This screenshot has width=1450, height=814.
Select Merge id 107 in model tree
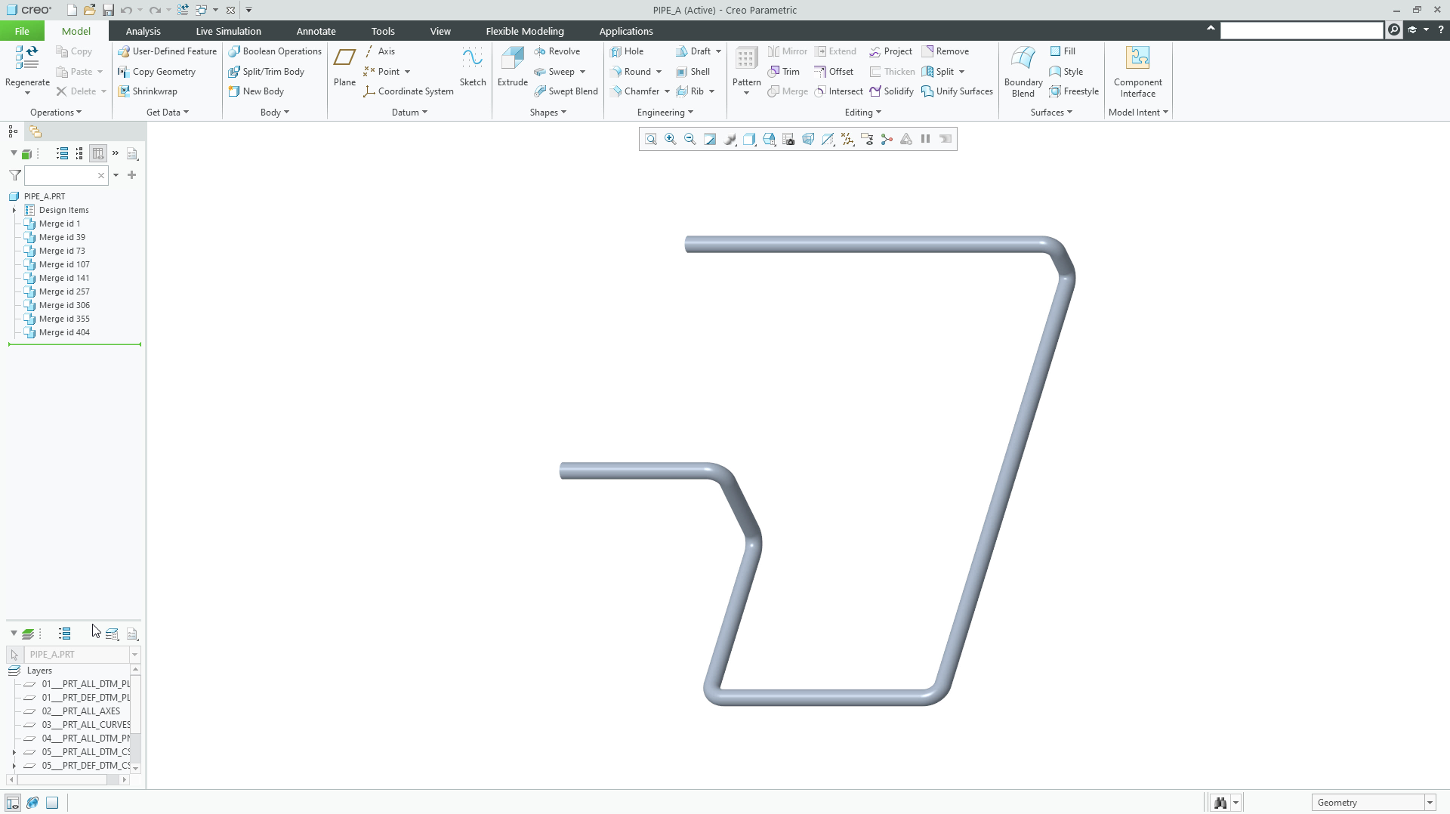[x=64, y=264]
